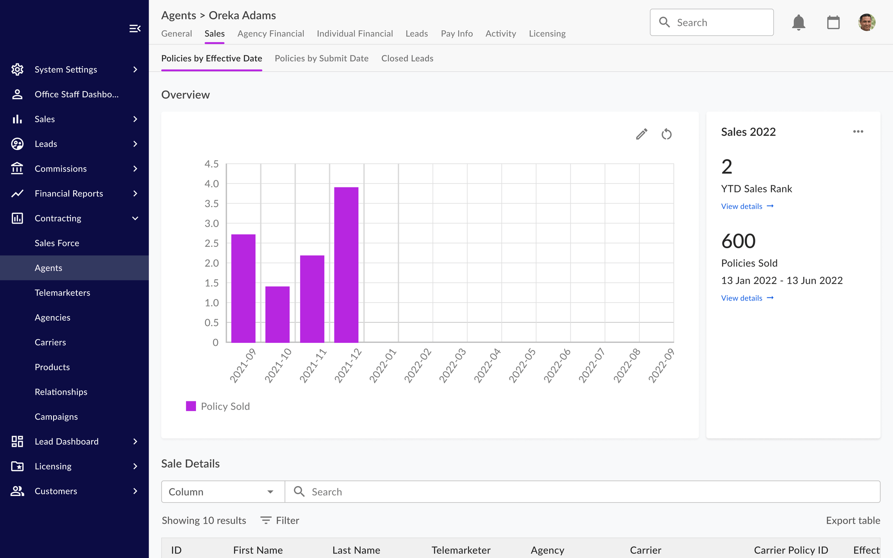Click Export table
The width and height of the screenshot is (893, 558).
click(x=853, y=521)
